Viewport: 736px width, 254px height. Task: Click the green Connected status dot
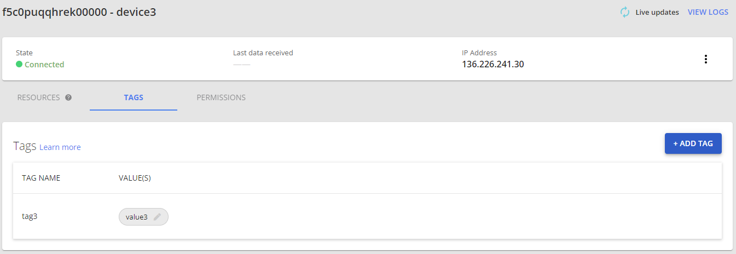pyautogui.click(x=19, y=65)
